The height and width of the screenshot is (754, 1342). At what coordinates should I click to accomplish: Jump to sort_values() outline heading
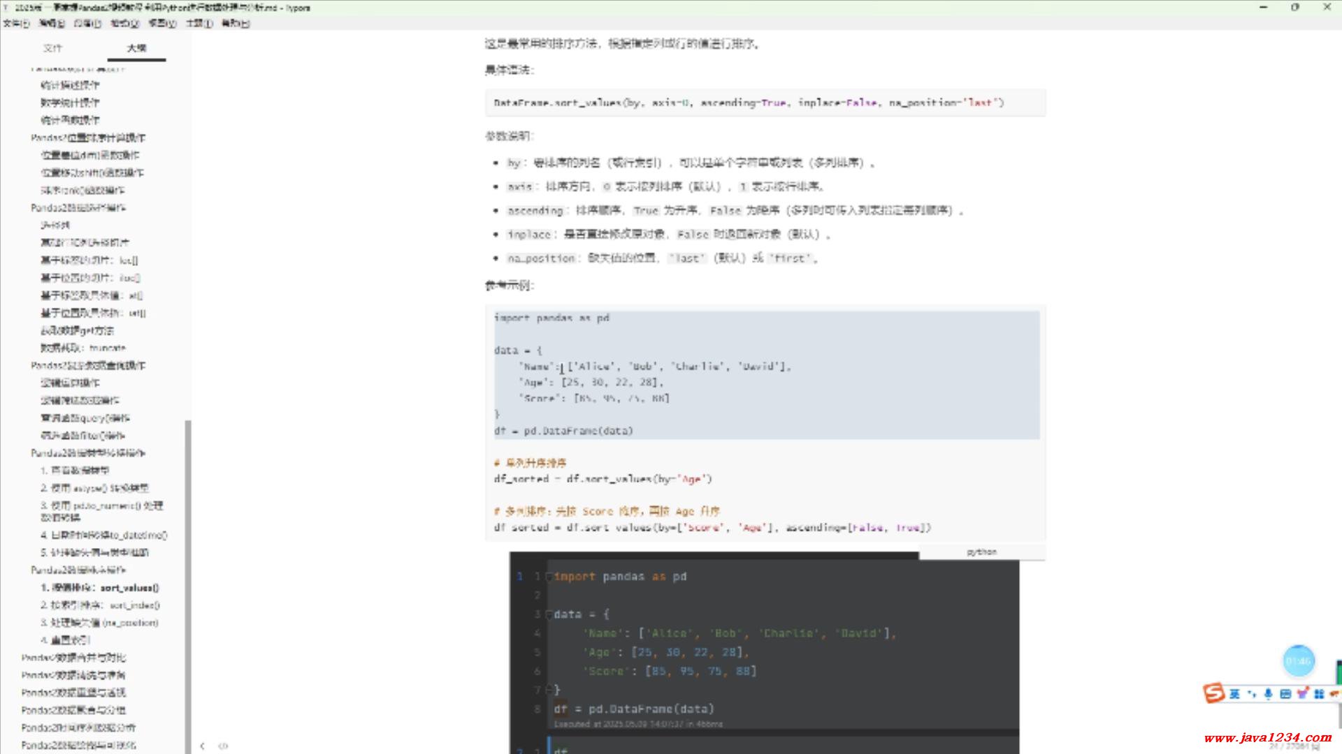[x=99, y=588]
